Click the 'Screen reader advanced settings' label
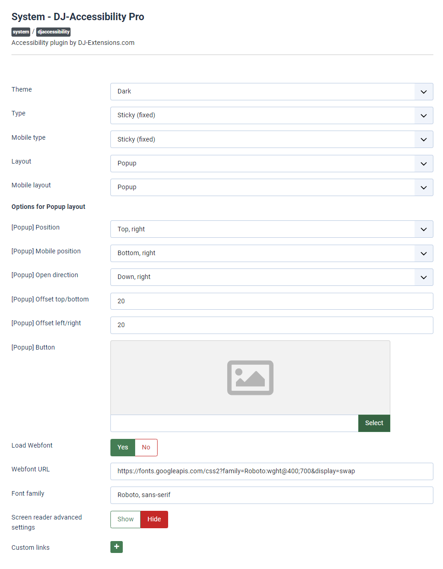Image resolution: width=443 pixels, height=569 pixels. (47, 522)
